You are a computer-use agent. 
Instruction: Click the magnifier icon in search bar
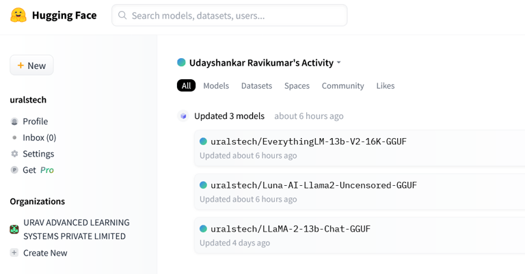(122, 16)
